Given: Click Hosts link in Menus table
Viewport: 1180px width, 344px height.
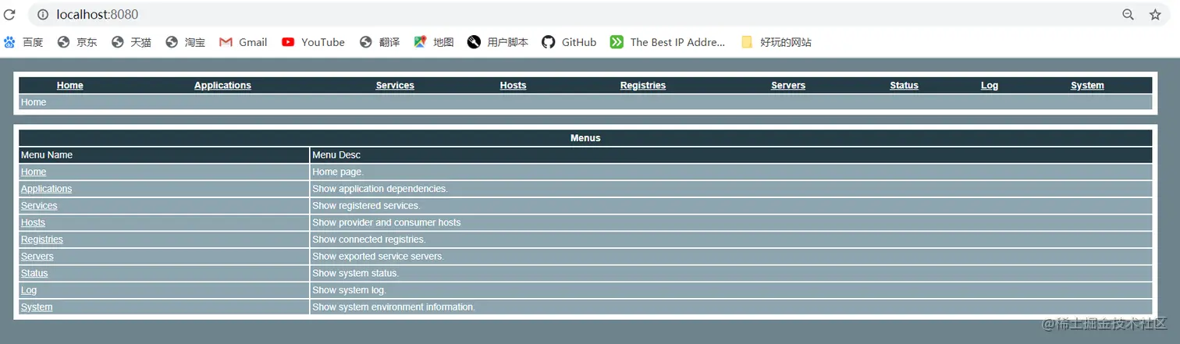Looking at the screenshot, I should (x=33, y=222).
